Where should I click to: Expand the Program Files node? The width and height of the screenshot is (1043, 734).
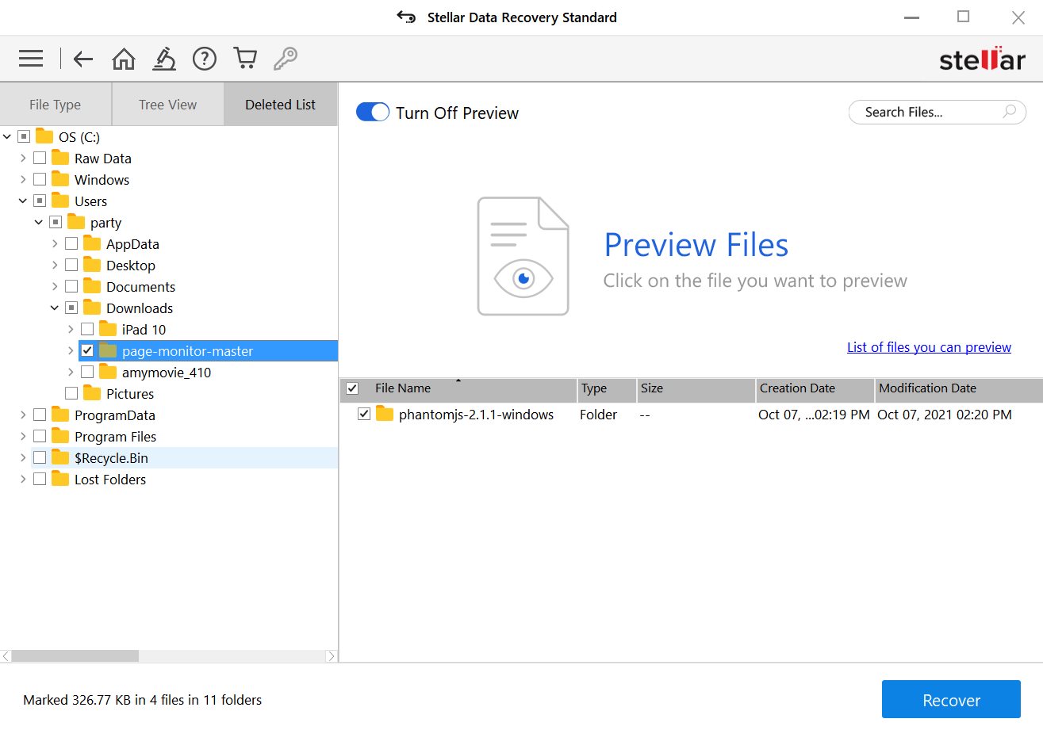coord(23,436)
